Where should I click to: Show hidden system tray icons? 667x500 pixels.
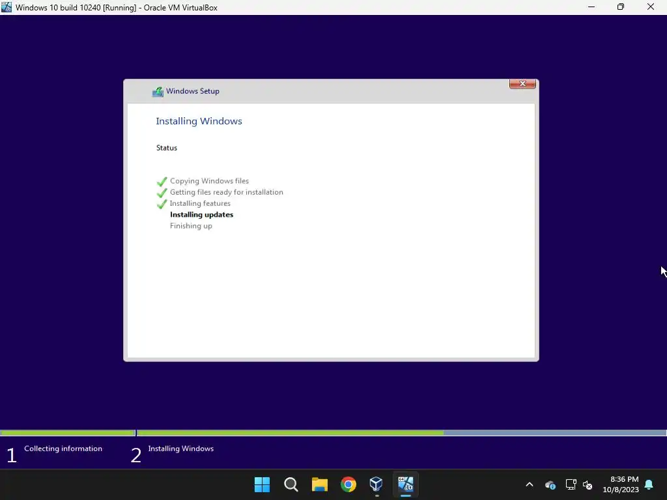pos(530,484)
